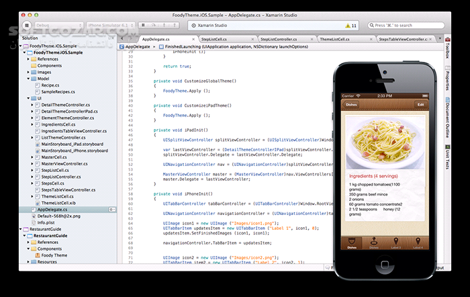Navigate back with the left arrow by the tabs
This screenshot has height=297, width=470.
pyautogui.click(x=122, y=39)
